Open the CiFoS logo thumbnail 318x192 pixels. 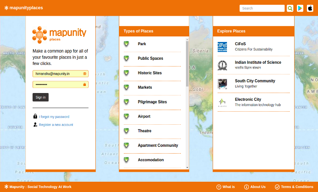click(x=222, y=47)
